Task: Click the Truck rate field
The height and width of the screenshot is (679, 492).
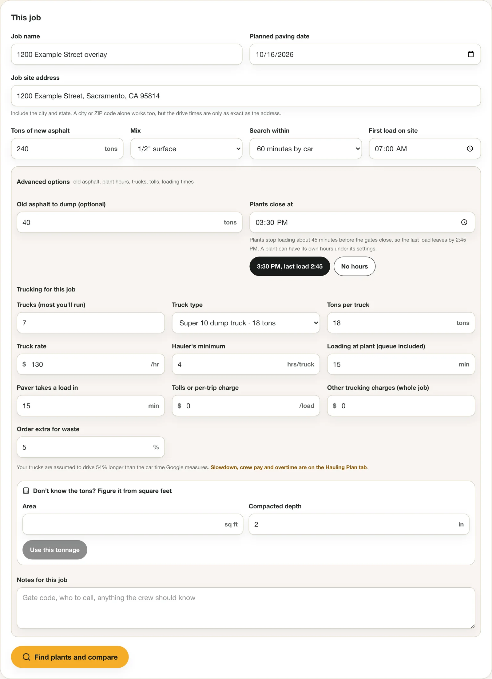Action: coord(91,364)
